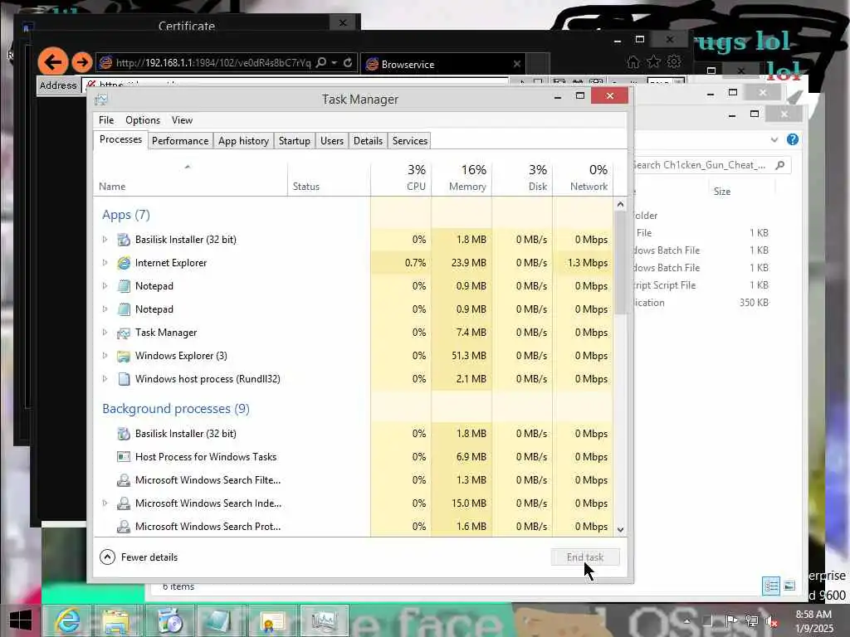Click the Windows Explorer (3) folder icon
This screenshot has height=637, width=850.
pyautogui.click(x=124, y=356)
